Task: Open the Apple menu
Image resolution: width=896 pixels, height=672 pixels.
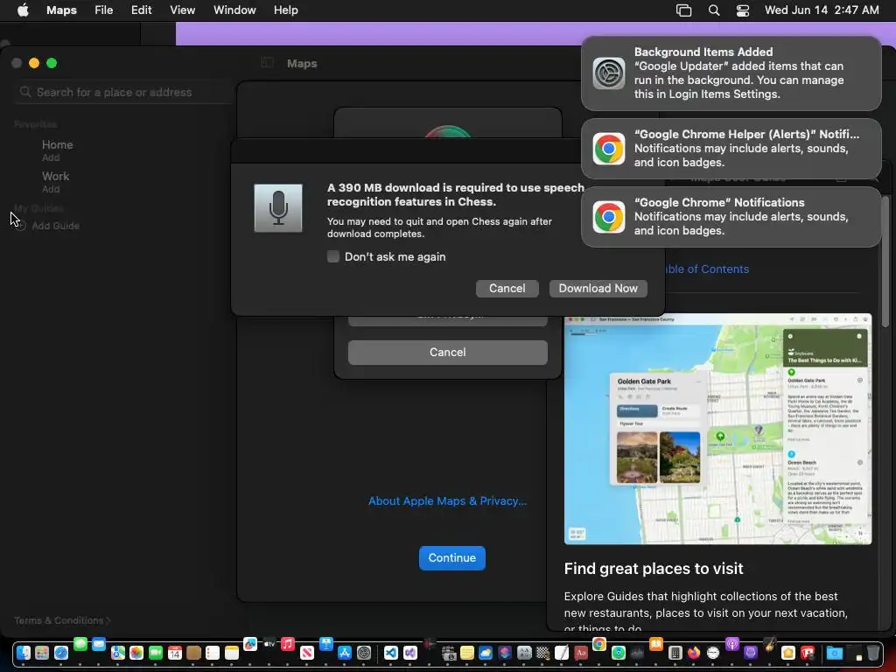Action: tap(22, 10)
